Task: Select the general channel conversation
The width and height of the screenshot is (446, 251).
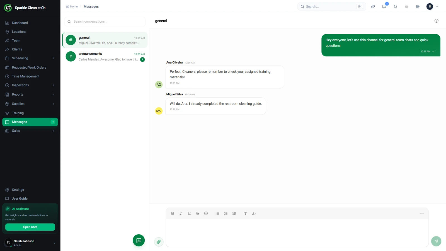Action: [105, 40]
